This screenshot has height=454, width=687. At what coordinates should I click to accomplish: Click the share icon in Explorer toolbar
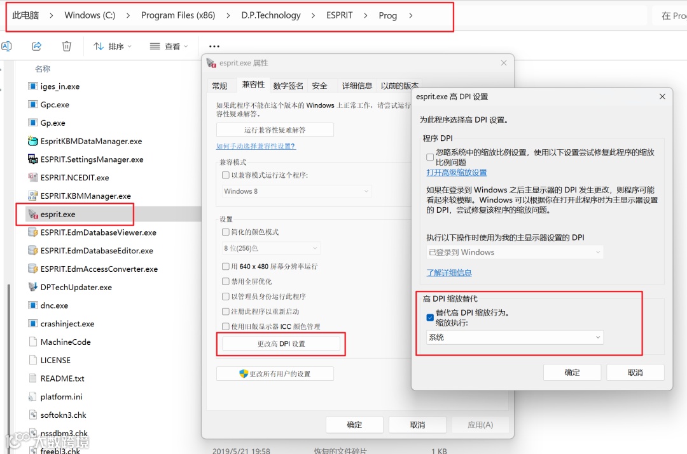(x=37, y=46)
